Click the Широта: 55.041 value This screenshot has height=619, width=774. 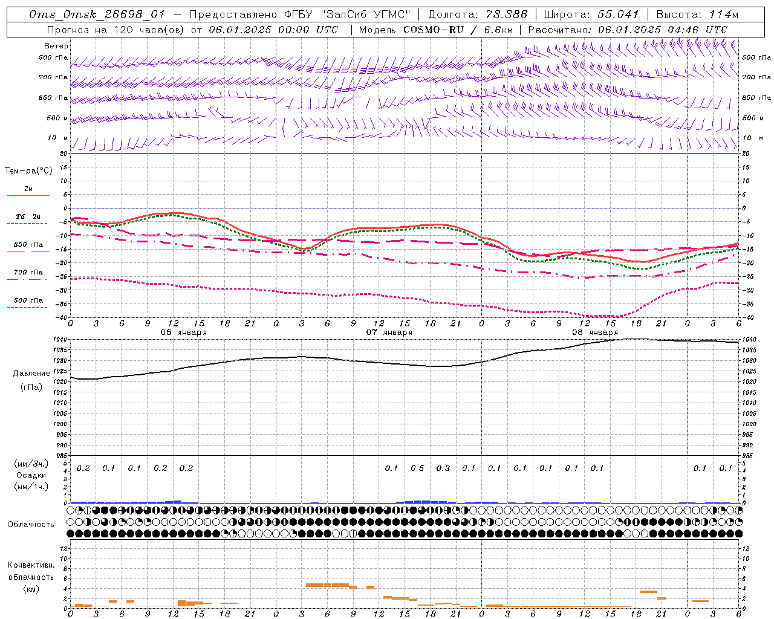point(591,15)
